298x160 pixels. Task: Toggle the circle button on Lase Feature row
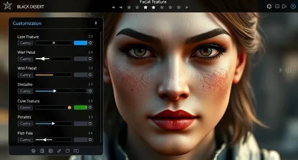(x=90, y=43)
